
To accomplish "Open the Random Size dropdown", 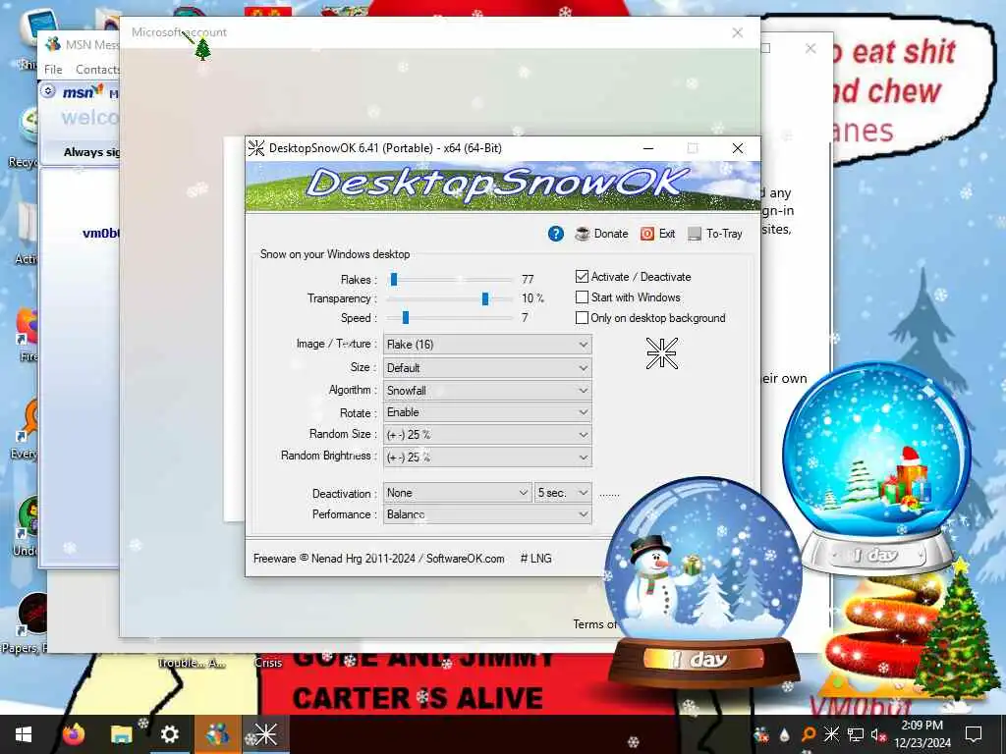I will 487,435.
